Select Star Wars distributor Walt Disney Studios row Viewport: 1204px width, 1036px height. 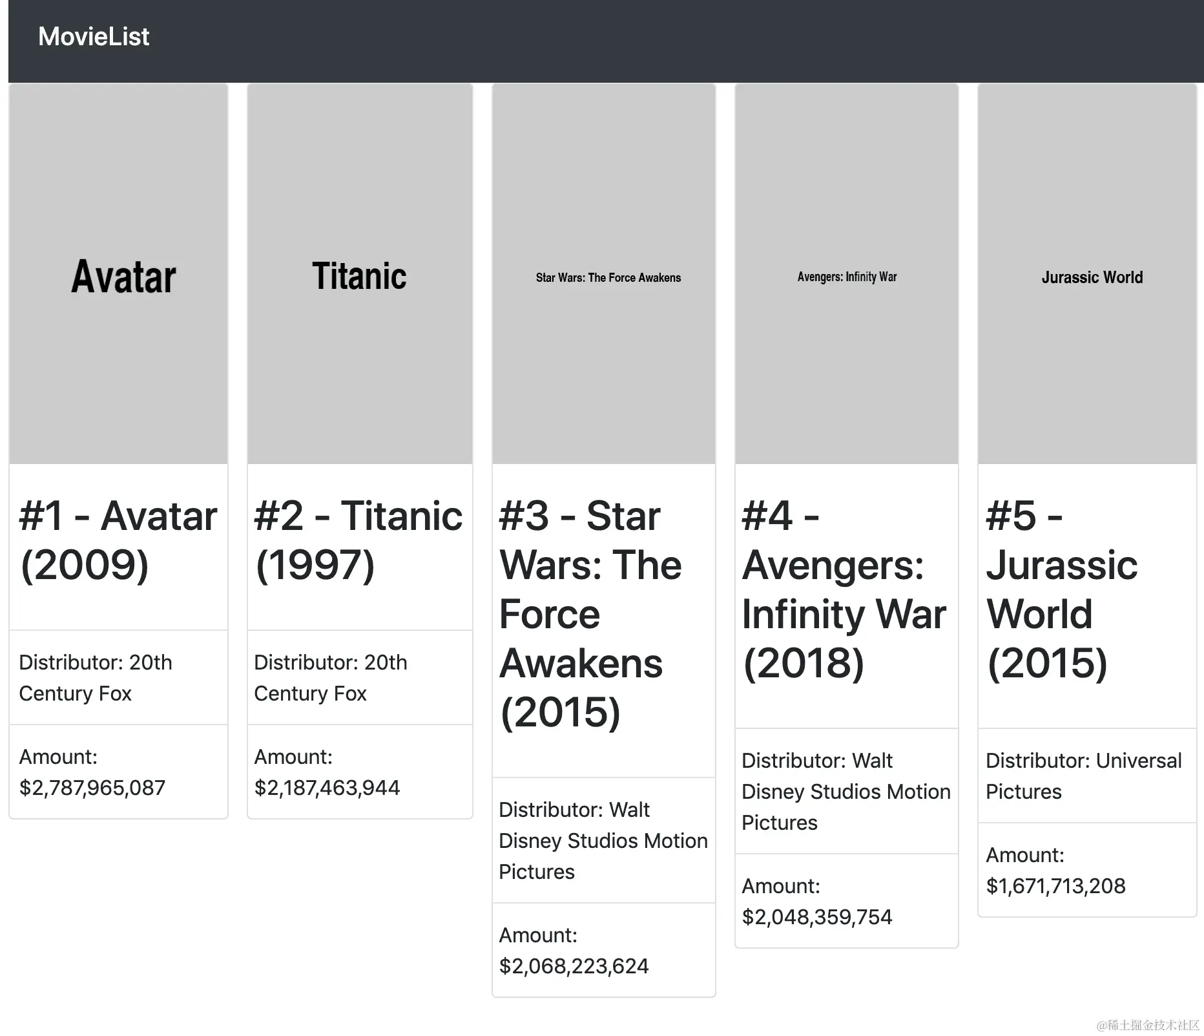(x=604, y=840)
